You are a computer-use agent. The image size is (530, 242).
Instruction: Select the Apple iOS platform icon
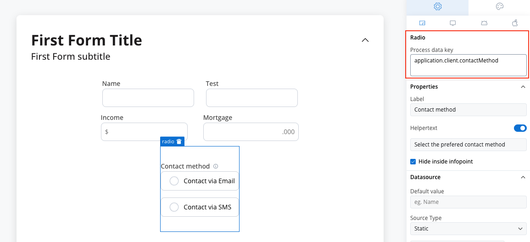point(515,23)
